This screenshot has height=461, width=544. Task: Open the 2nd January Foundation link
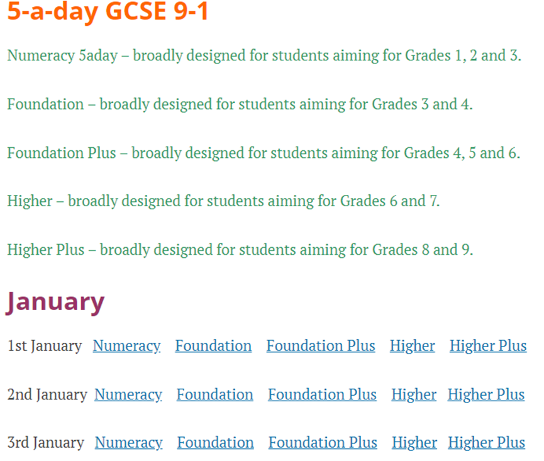215,395
